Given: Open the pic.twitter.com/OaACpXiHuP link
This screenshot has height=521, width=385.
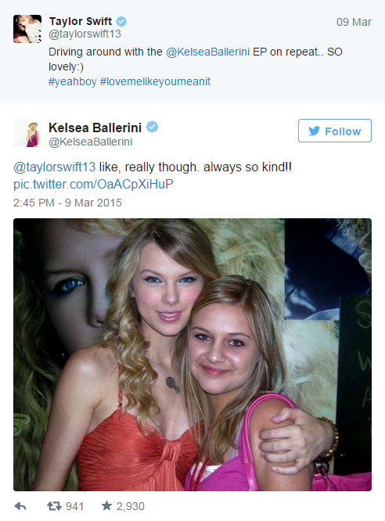Looking at the screenshot, I should (x=93, y=184).
